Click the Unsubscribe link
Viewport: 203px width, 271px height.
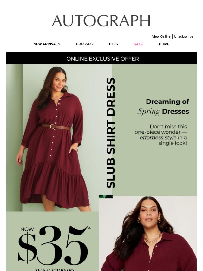coord(184,36)
